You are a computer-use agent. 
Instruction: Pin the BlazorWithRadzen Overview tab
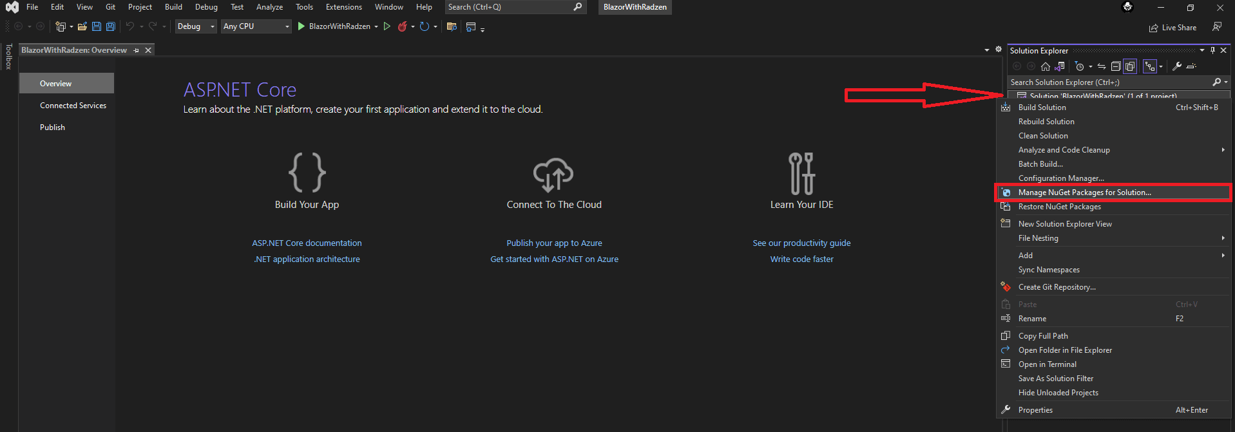coord(136,50)
